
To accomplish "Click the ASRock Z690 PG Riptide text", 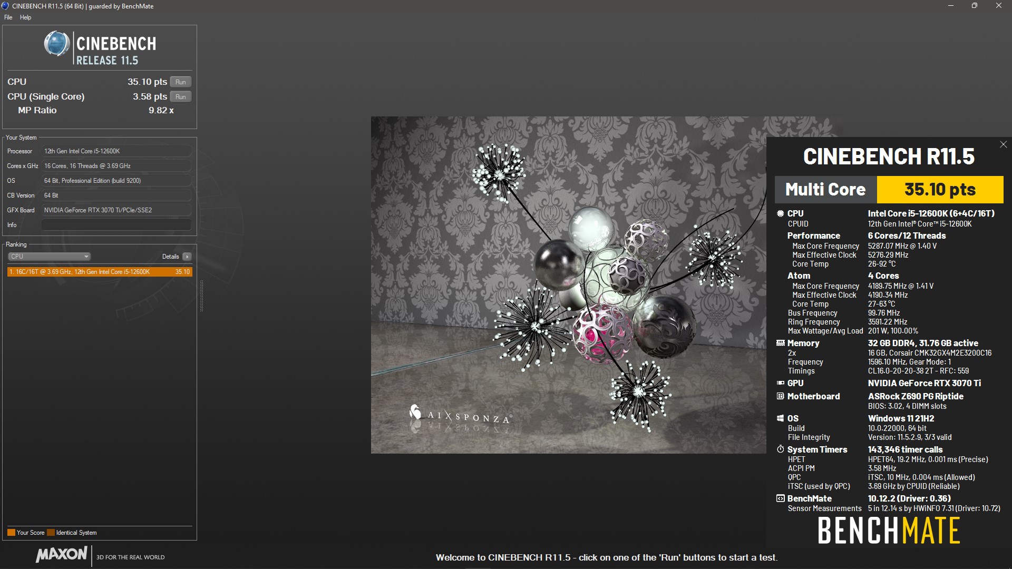I will tap(916, 396).
